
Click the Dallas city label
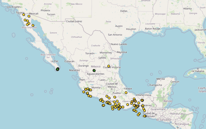(x=124, y=11)
